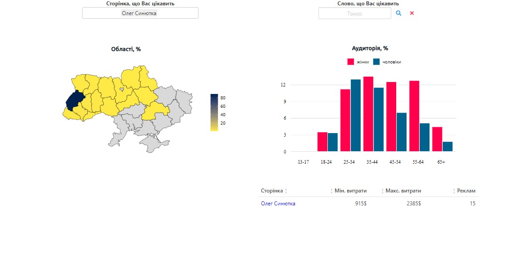The height and width of the screenshot is (263, 517).
Task: Click the men's bar for 45-54
Action: tap(402, 132)
